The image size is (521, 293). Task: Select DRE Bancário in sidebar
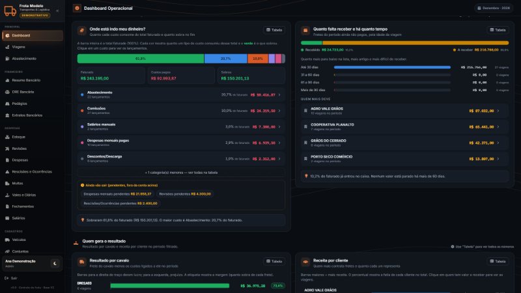coord(33,92)
